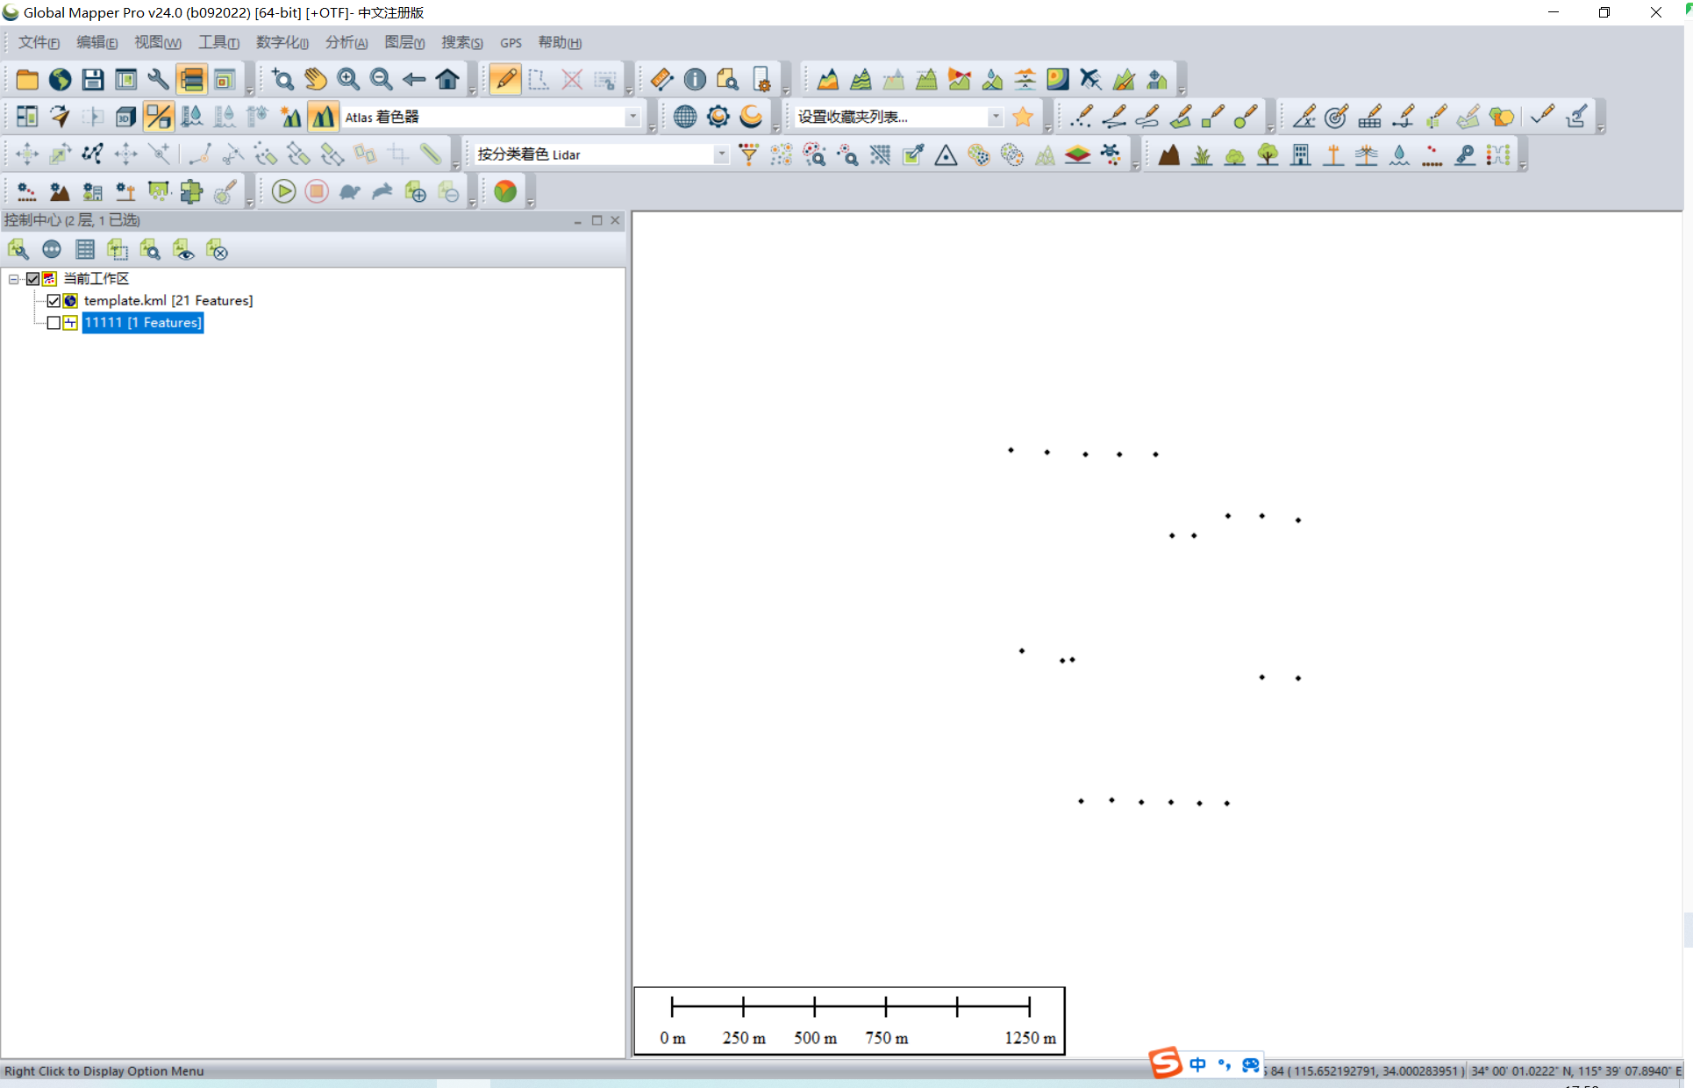The width and height of the screenshot is (1693, 1088).
Task: Click the Open Data Files folder icon
Action: [27, 80]
